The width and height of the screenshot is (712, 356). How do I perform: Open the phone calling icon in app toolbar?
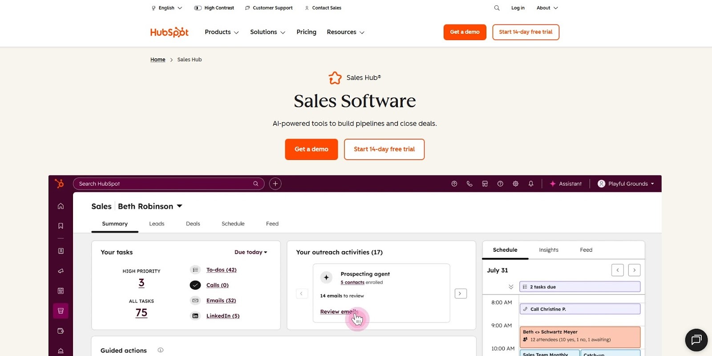[x=469, y=184]
